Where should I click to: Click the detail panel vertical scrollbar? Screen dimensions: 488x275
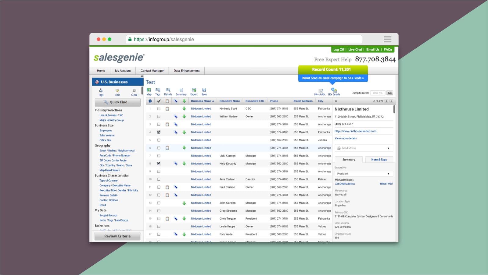click(x=394, y=109)
